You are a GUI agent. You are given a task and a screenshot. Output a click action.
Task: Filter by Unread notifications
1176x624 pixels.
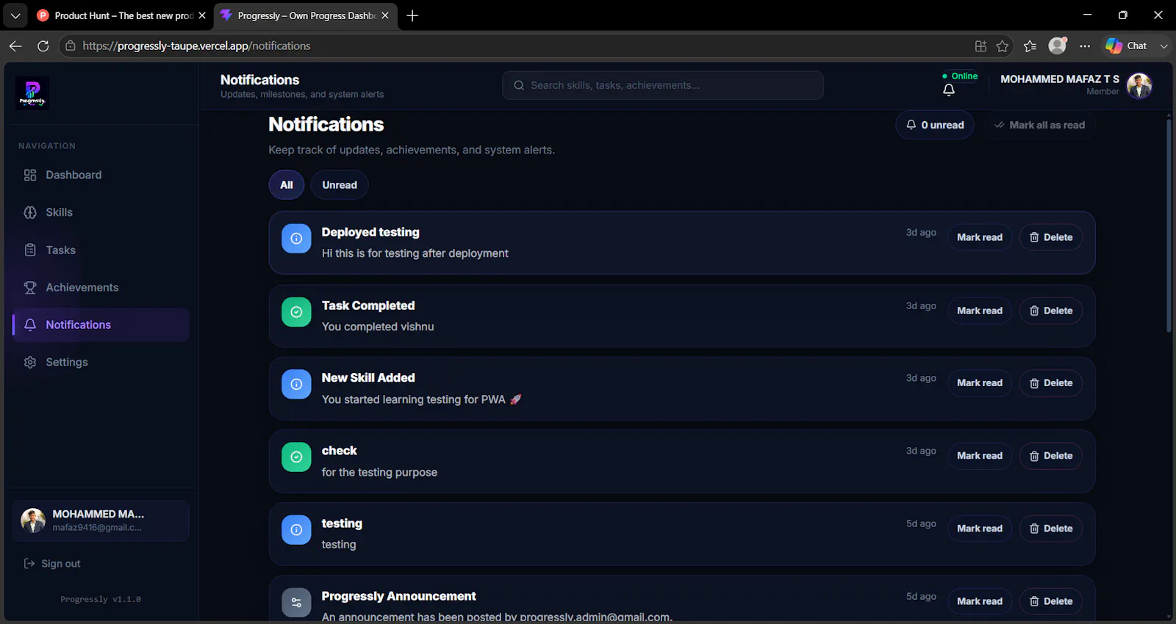(x=340, y=185)
